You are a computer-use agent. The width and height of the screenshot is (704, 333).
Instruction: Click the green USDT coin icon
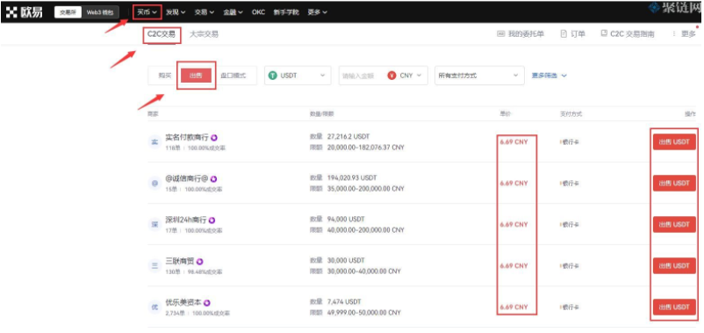tap(272, 76)
